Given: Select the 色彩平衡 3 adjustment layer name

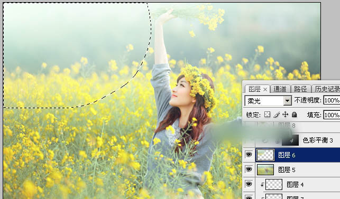Looking at the screenshot, I should coord(318,140).
